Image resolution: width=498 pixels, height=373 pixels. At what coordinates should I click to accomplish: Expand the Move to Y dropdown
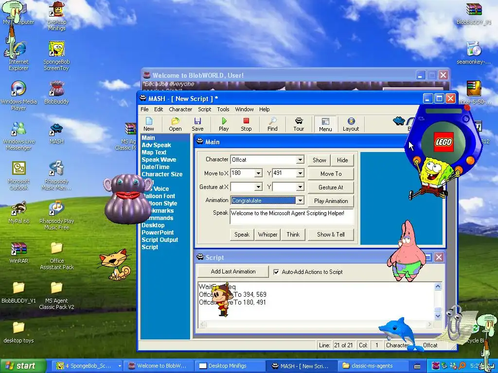coord(300,173)
